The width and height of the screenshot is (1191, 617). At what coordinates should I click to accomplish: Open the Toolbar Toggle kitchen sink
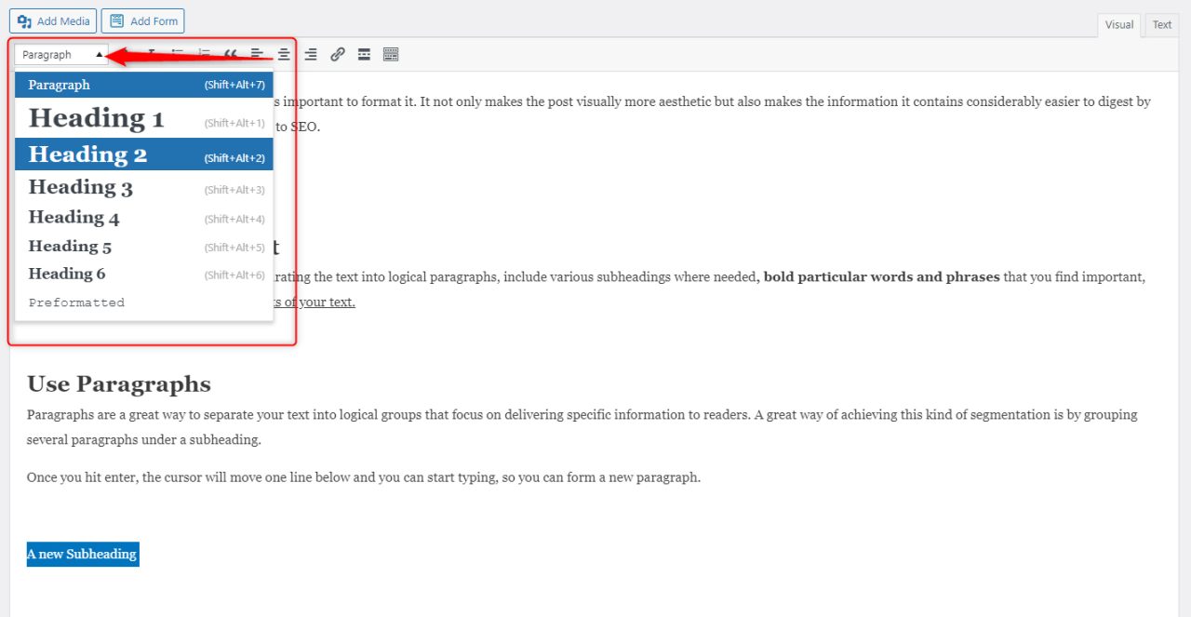tap(390, 54)
